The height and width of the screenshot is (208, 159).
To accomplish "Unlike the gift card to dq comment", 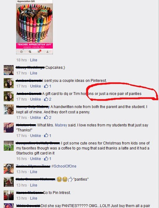I will coord(35,99).
